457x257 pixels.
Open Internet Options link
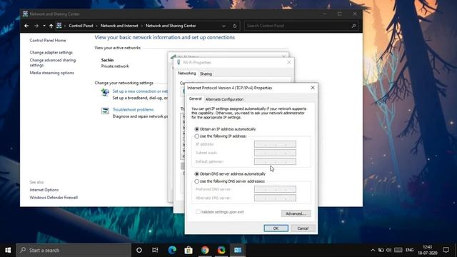[44, 190]
